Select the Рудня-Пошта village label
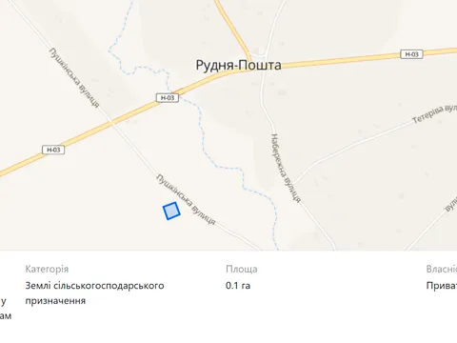 [238, 65]
